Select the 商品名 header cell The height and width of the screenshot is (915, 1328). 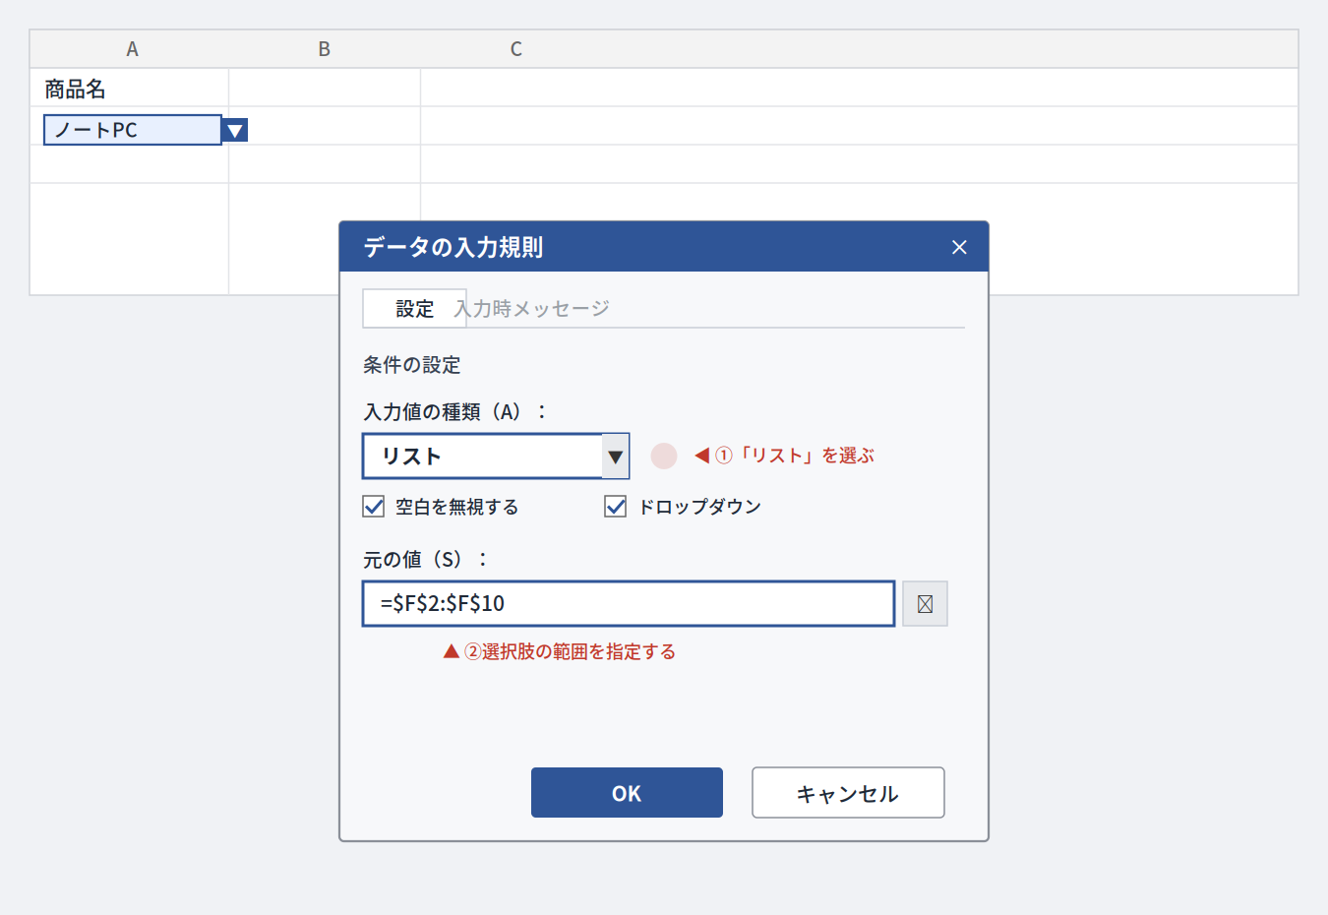pos(130,88)
